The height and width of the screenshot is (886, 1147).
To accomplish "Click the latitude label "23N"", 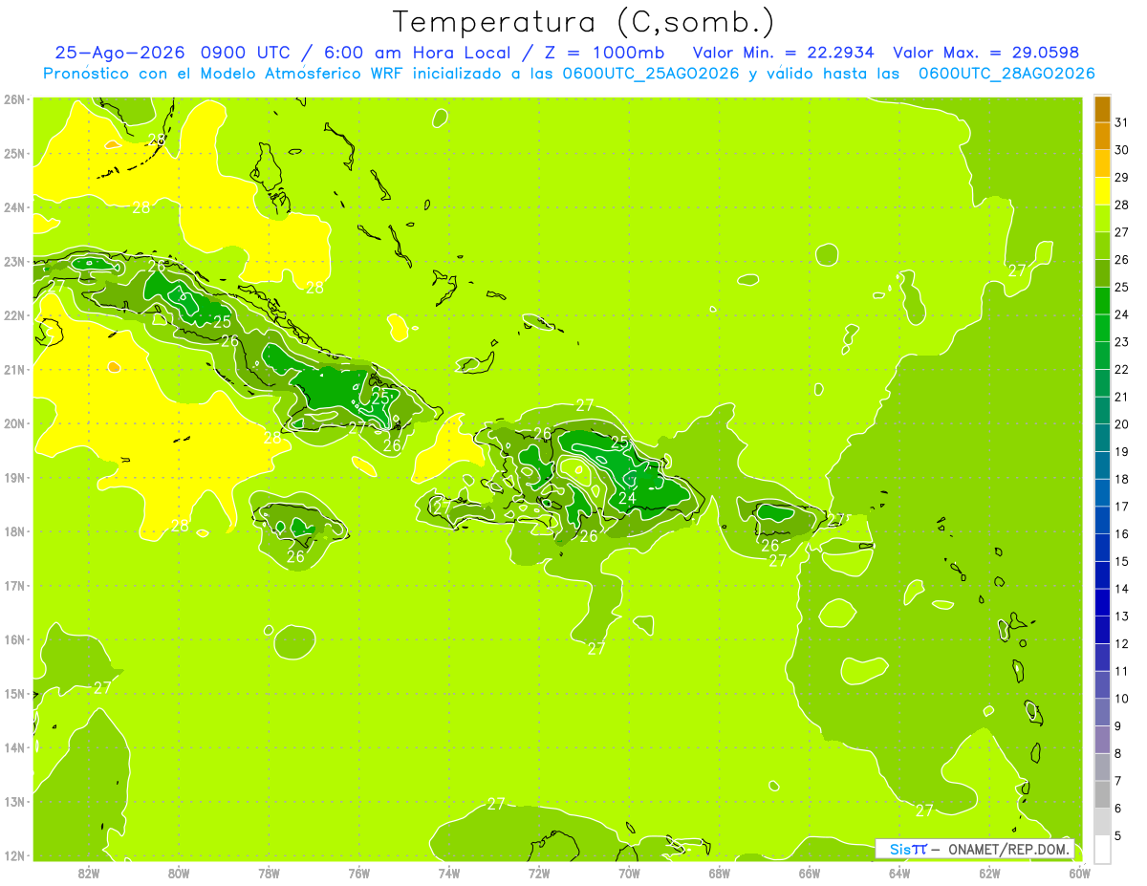I will 14,261.
